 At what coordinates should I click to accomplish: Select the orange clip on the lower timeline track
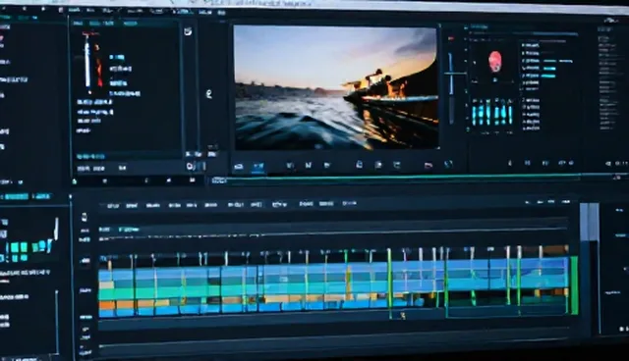(107, 305)
